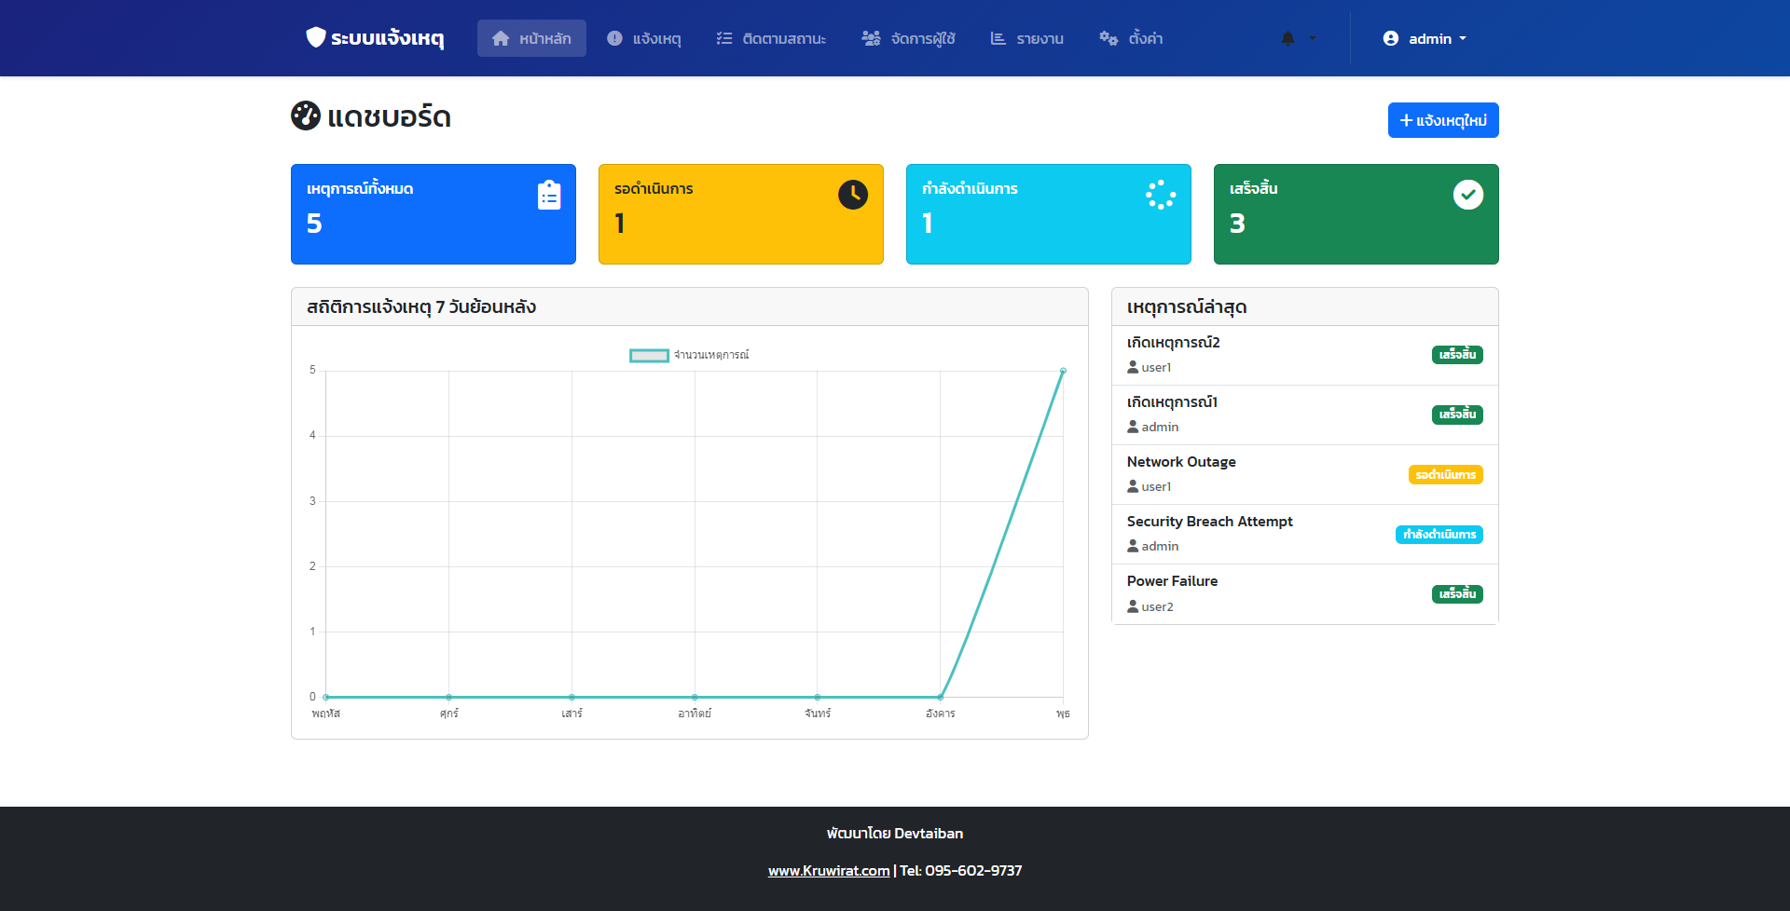Toggle the จำนวนเหตุการณ์ chart legend
The height and width of the screenshot is (911, 1790).
[689, 355]
